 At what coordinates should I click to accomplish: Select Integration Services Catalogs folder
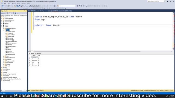10,77
